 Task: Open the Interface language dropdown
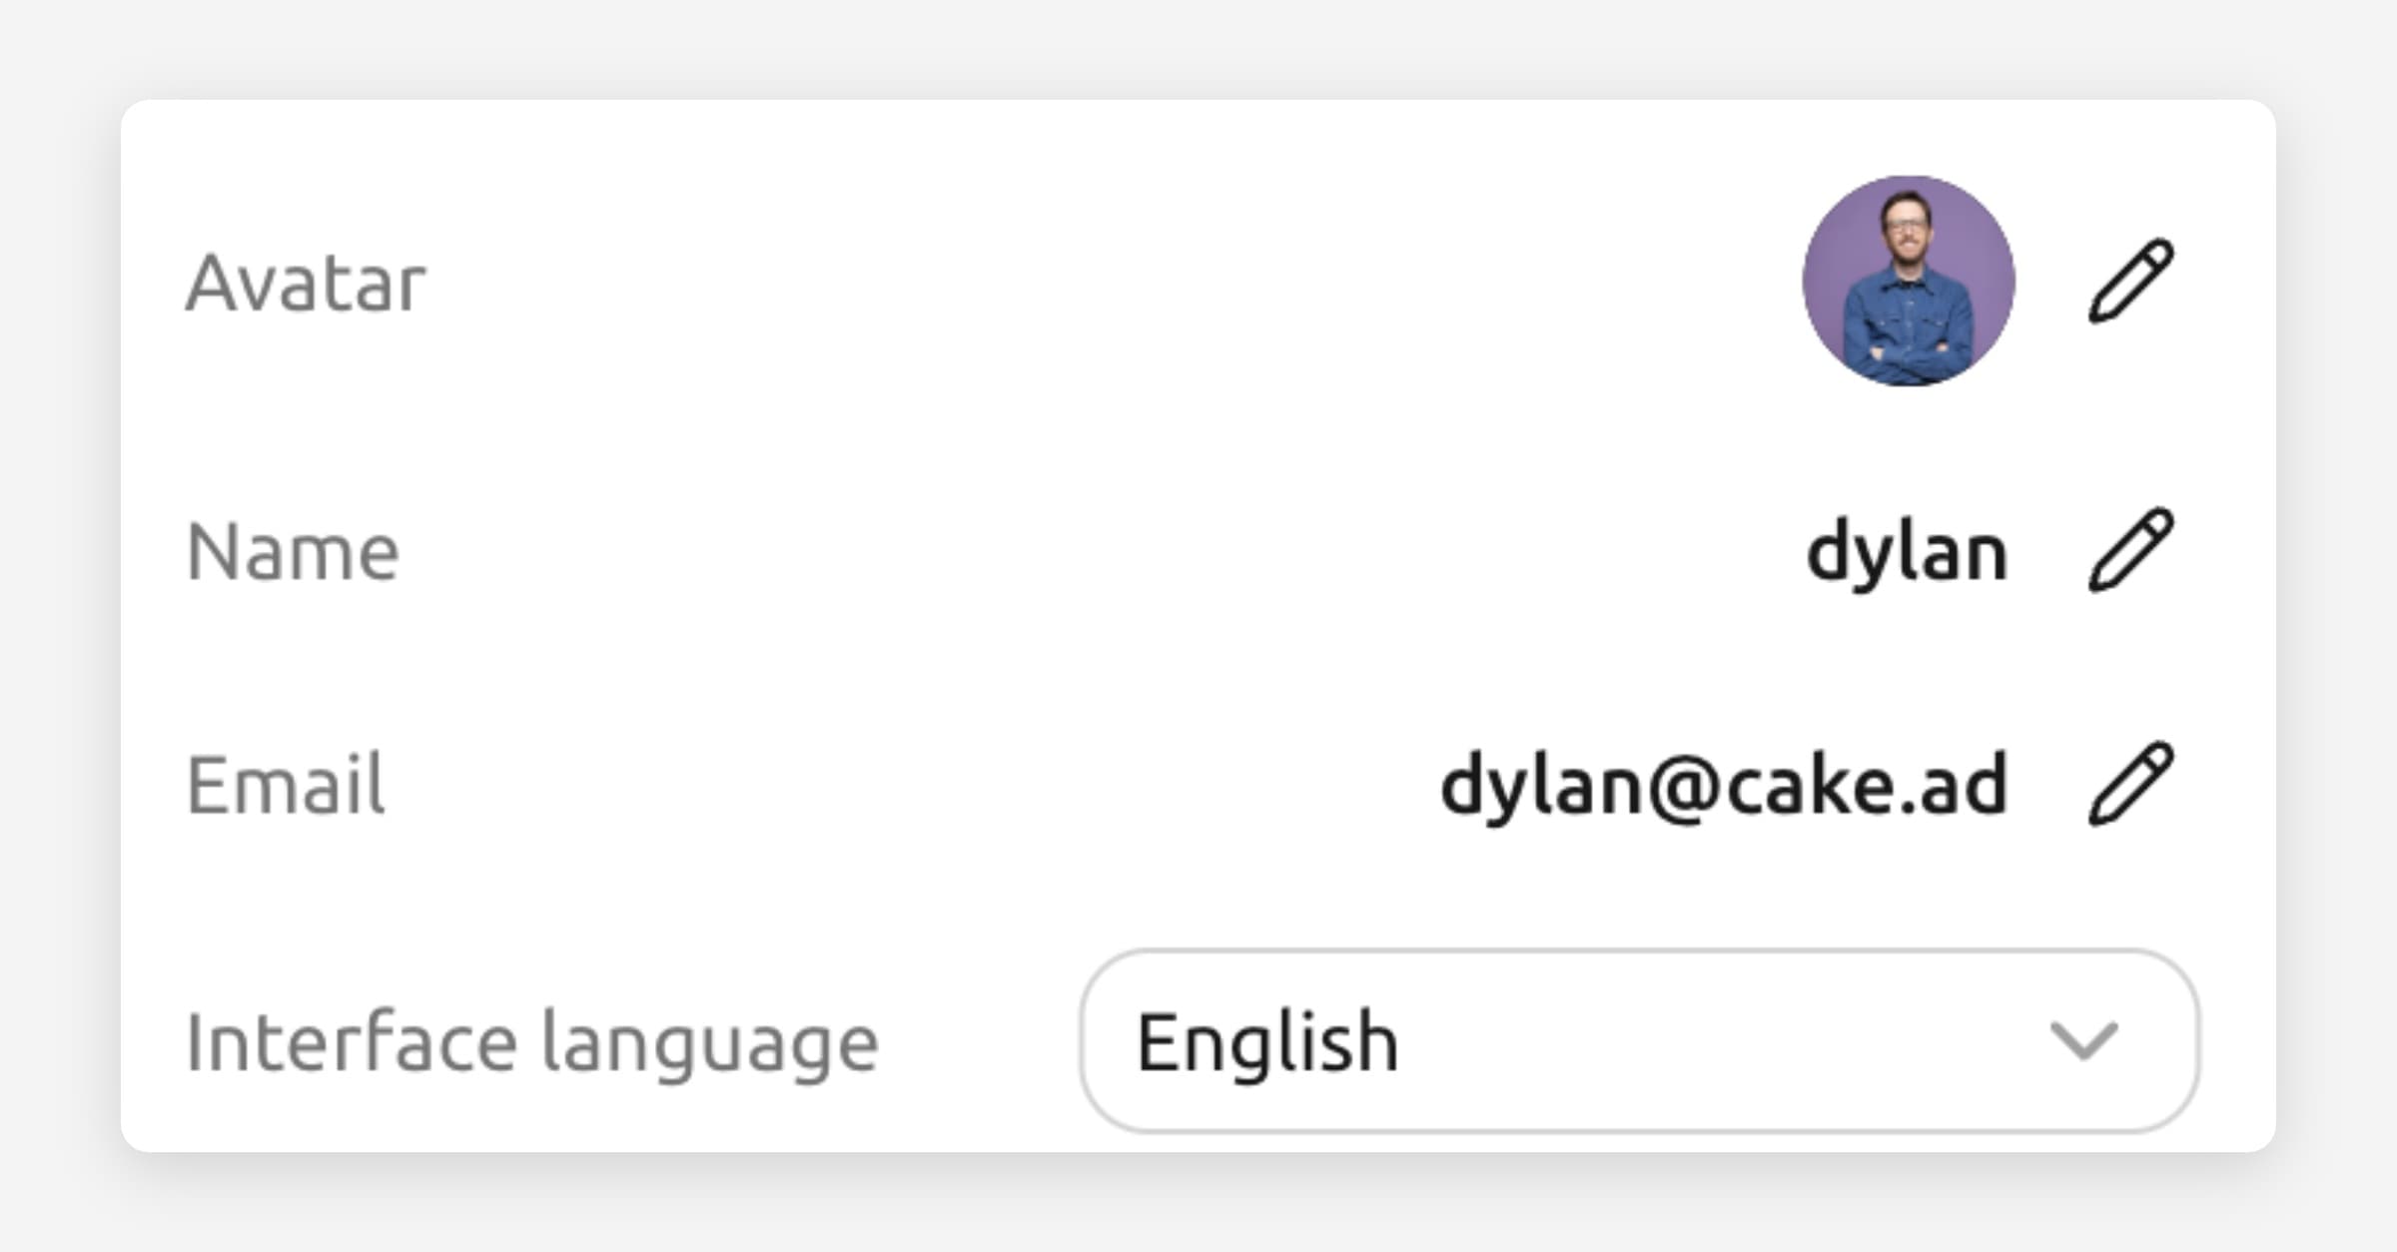(1638, 1041)
